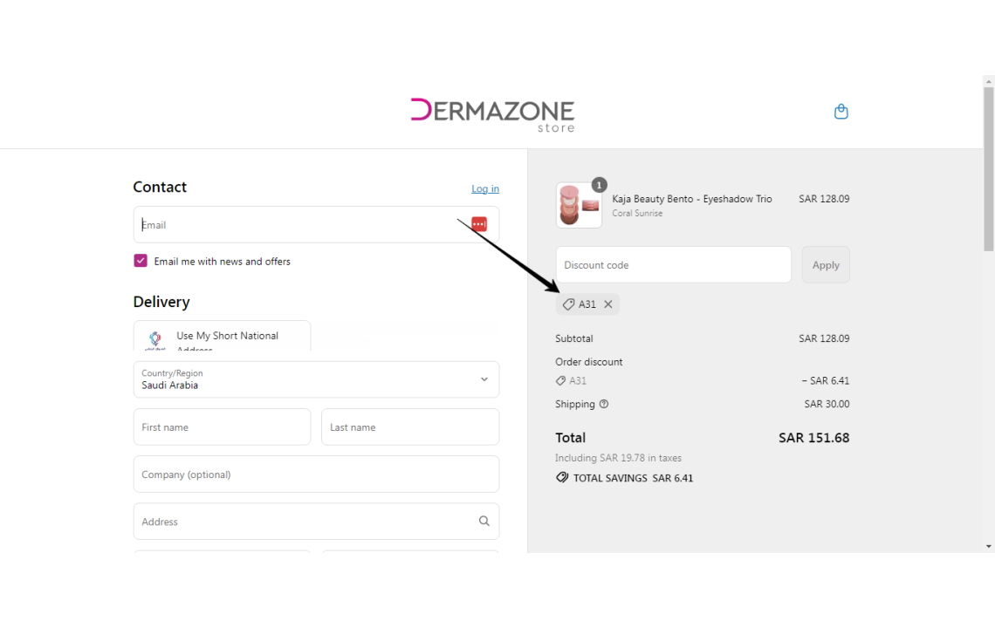Click the tag icon on the A31 chip
This screenshot has width=995, height=628.
tap(568, 304)
